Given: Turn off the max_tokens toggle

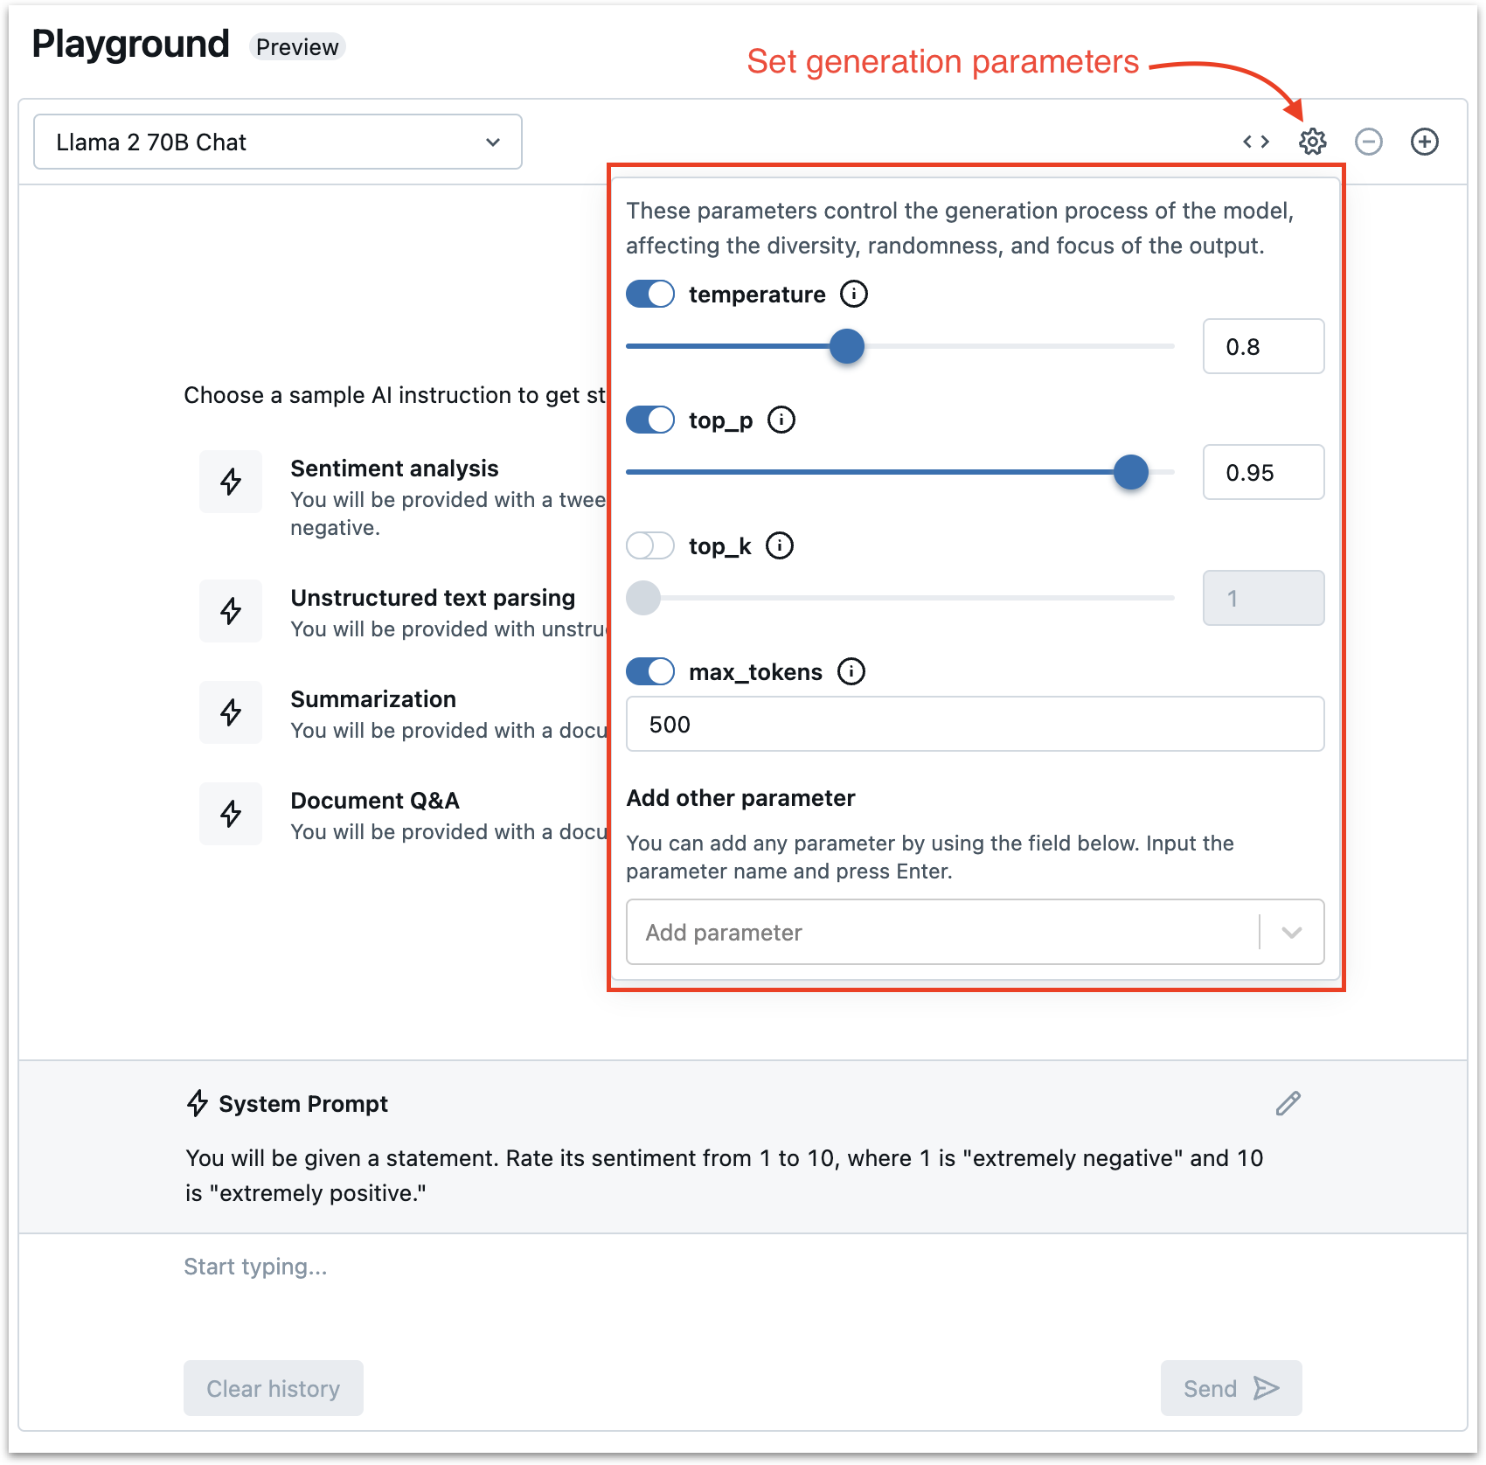Looking at the screenshot, I should pos(650,672).
